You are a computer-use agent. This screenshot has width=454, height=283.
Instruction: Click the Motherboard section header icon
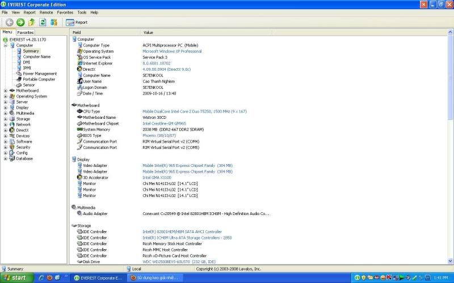[x=74, y=105]
